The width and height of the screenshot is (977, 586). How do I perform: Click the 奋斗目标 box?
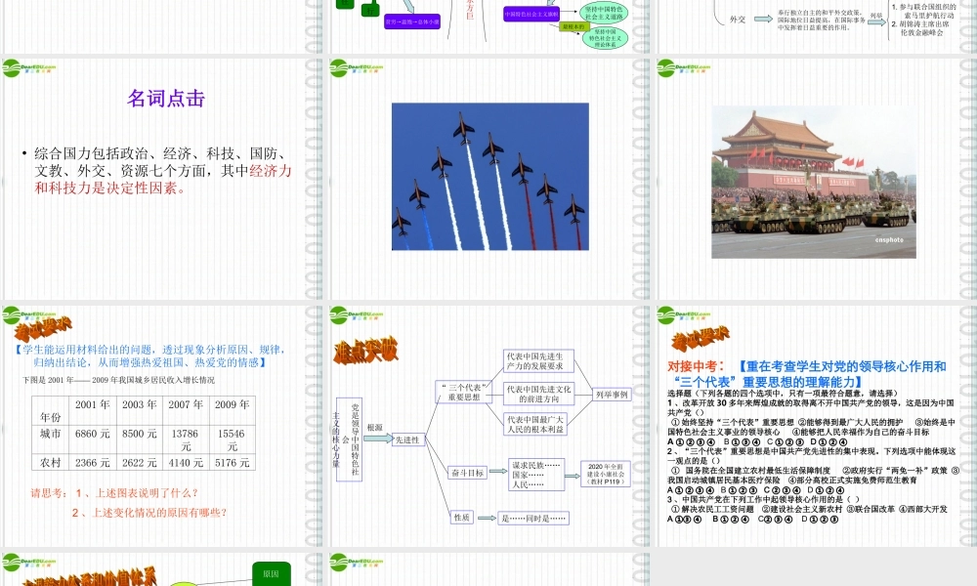coord(467,473)
